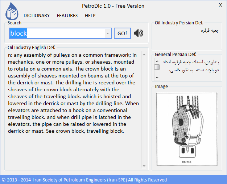227x184 pixels.
Task: Click the General Persian Def. scrollbar thumb
Action: (x=157, y=67)
